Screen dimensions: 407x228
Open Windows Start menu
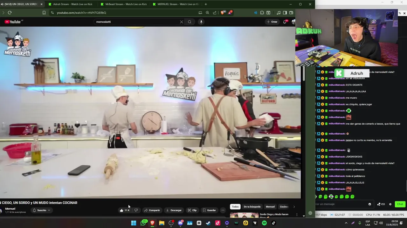134,223
